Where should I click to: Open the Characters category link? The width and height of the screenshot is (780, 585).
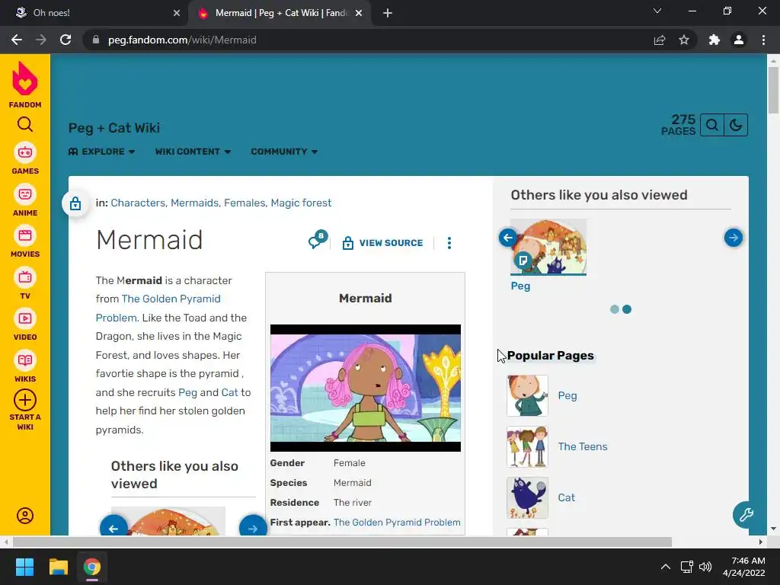138,203
